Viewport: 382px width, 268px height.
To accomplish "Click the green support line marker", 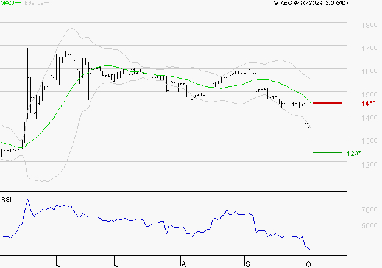I will (328, 153).
